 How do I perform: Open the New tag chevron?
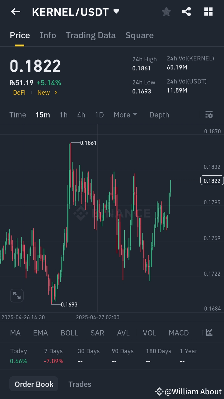(56, 93)
